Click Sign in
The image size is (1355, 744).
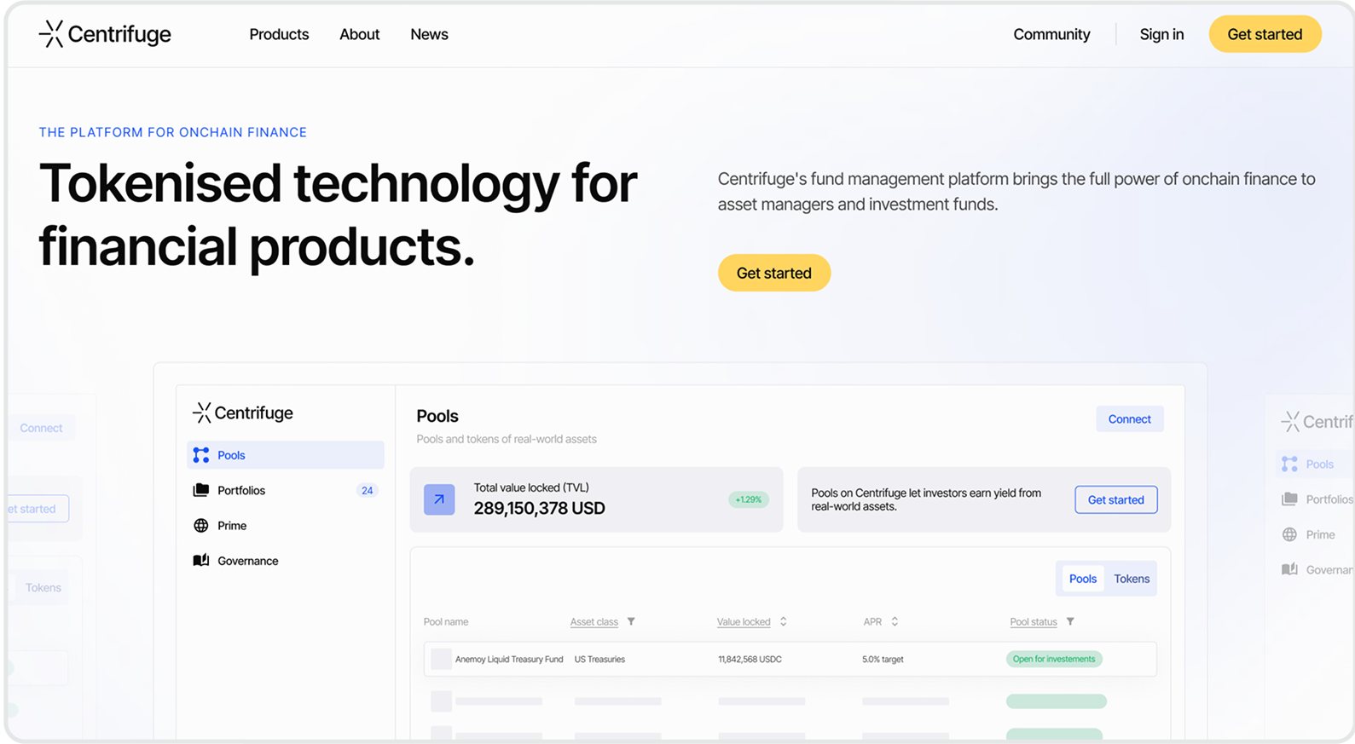[1161, 34]
